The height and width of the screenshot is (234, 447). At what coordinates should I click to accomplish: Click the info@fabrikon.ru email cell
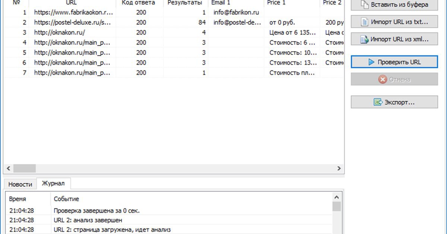click(236, 12)
